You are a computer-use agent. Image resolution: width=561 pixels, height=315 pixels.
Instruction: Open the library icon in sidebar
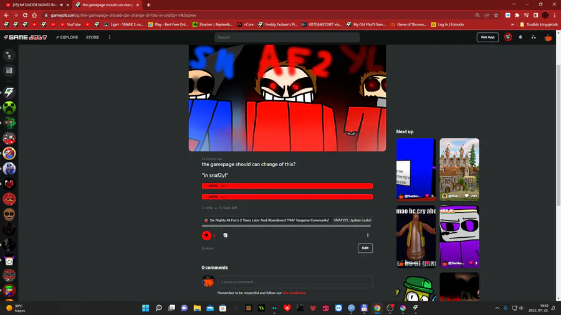pyautogui.click(x=9, y=70)
